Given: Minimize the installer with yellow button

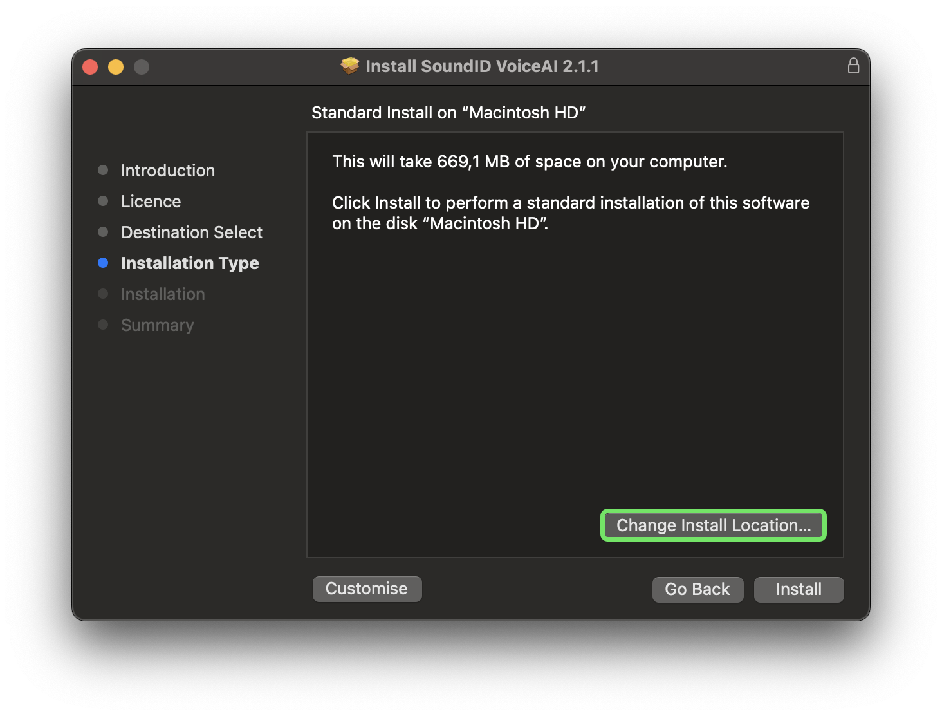Looking at the screenshot, I should [116, 67].
